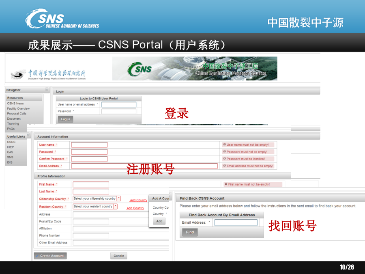The image size is (365, 274).
Task: Click the Account Information section header
Action: click(x=177, y=136)
